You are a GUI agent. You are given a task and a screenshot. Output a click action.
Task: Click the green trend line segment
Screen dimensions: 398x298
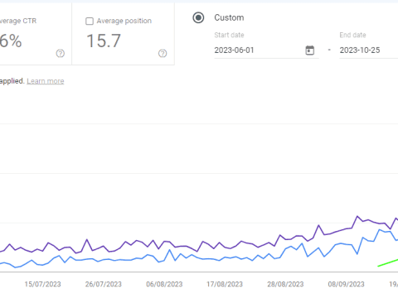pos(388,262)
